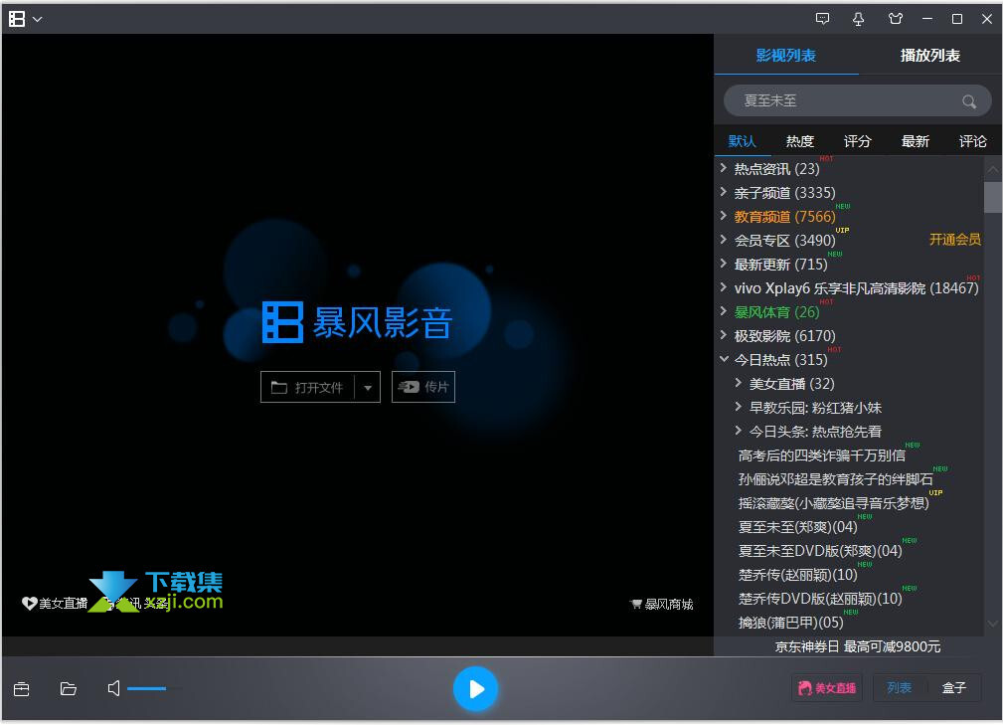1003x725 pixels.
Task: Open the toolbox icon in the bottom bar
Action: coord(21,688)
